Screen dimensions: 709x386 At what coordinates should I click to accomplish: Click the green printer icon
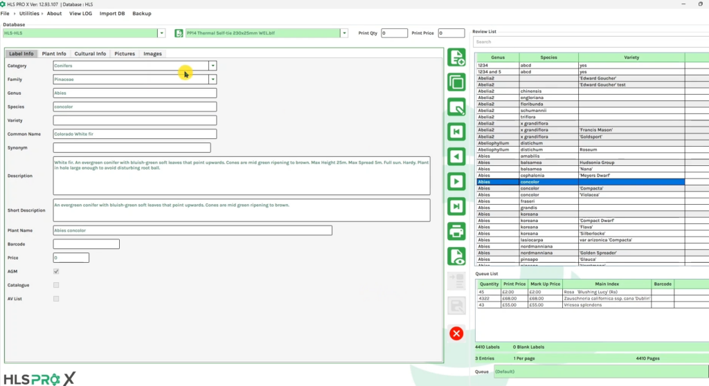click(x=456, y=231)
